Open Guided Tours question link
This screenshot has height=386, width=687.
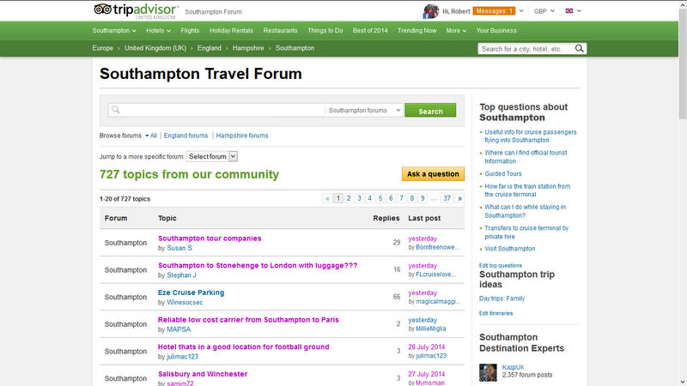coord(503,174)
